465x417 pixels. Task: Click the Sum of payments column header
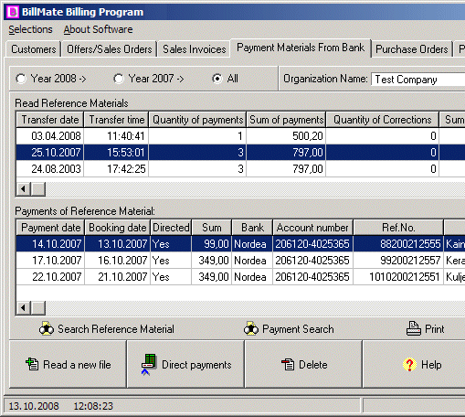[286, 120]
